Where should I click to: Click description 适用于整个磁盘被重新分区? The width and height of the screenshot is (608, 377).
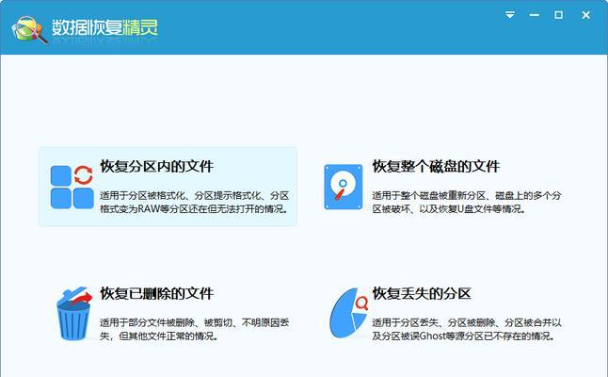coord(467,202)
